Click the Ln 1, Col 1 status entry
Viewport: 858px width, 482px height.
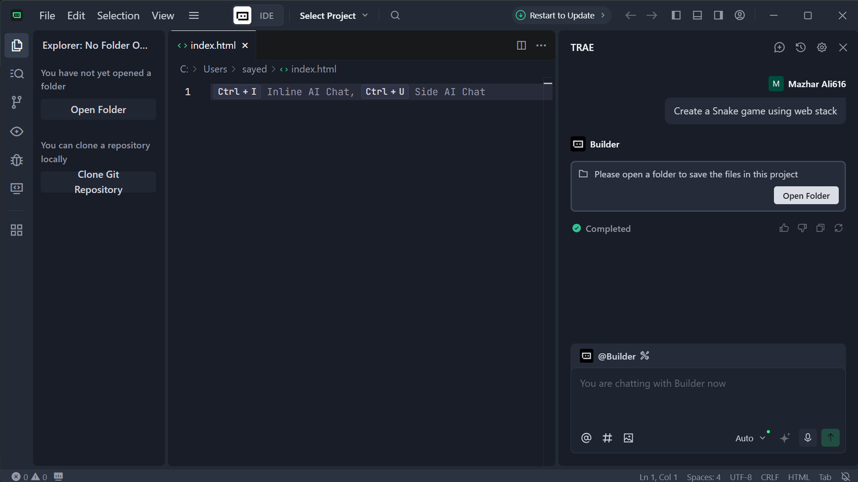[x=659, y=477]
